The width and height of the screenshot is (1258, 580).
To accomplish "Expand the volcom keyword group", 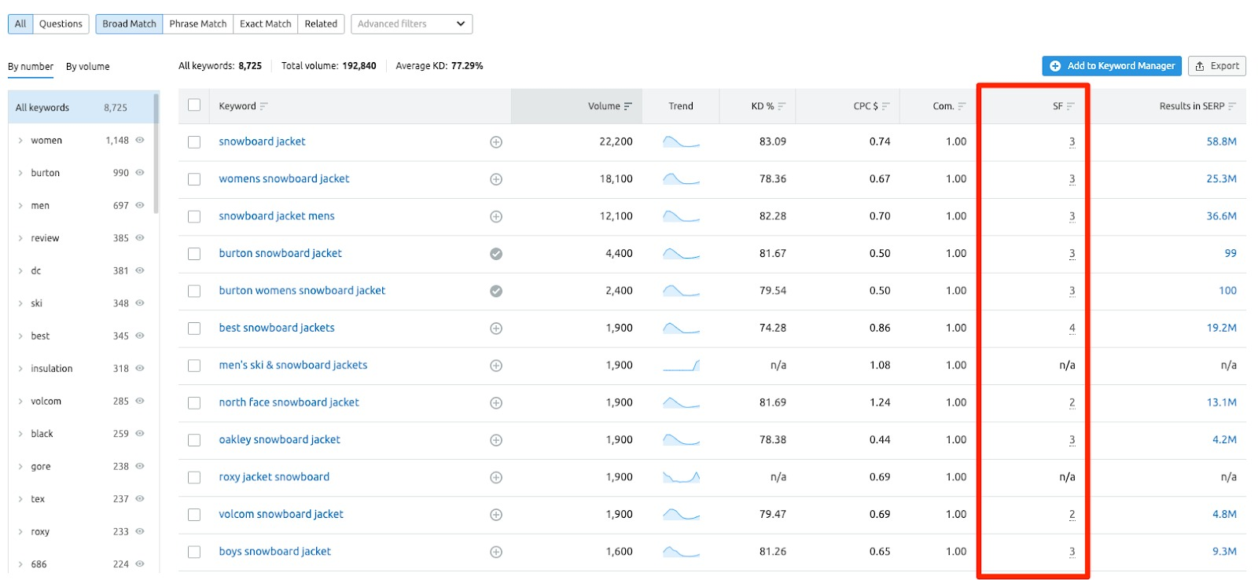I will point(20,402).
